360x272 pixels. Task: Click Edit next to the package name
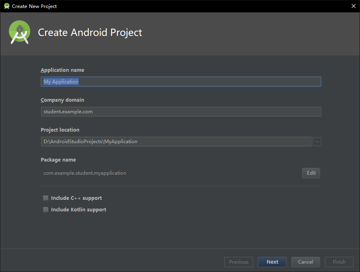coord(311,173)
